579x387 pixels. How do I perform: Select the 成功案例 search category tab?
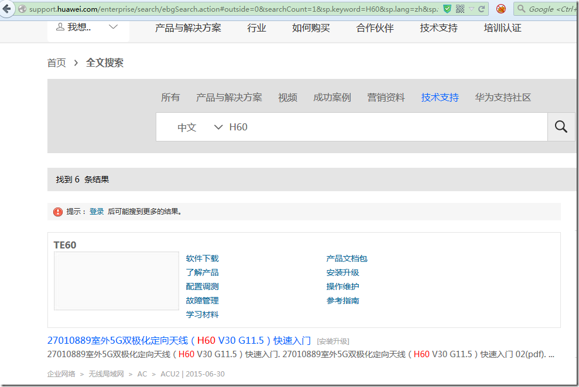coord(332,97)
